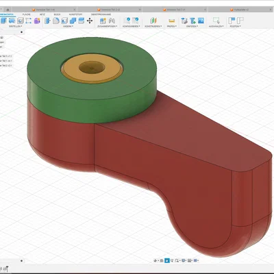The image size is (274, 274).
Task: Click the Home icon in the tab bar
Action: point(8,10)
